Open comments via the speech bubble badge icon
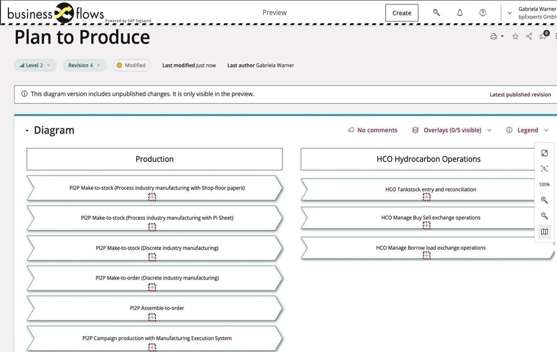557x352 pixels. (x=543, y=36)
